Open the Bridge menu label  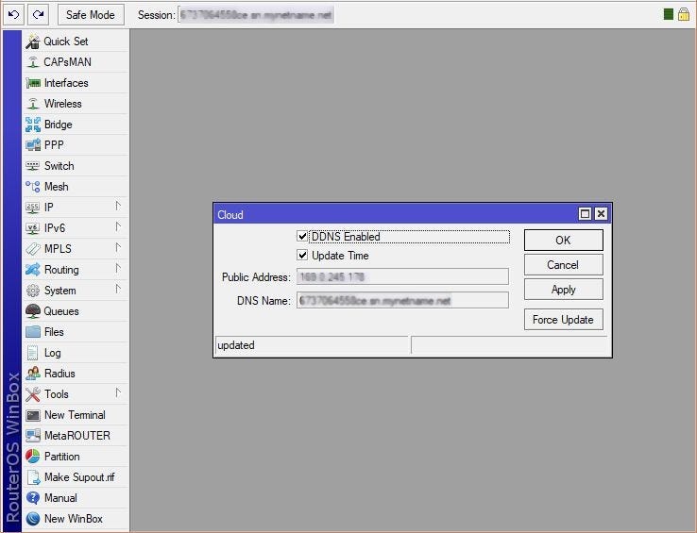[x=59, y=125]
